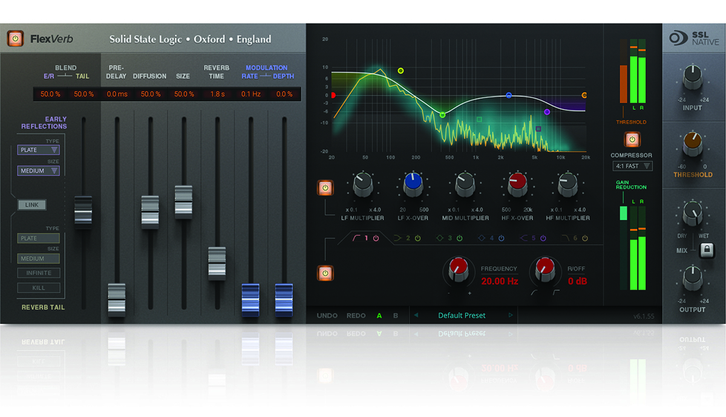Toggle band 4 power switch
Image resolution: width=726 pixels, height=417 pixels.
(501, 238)
